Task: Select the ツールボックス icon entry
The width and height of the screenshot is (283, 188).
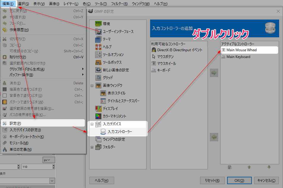Action: tap(98, 62)
